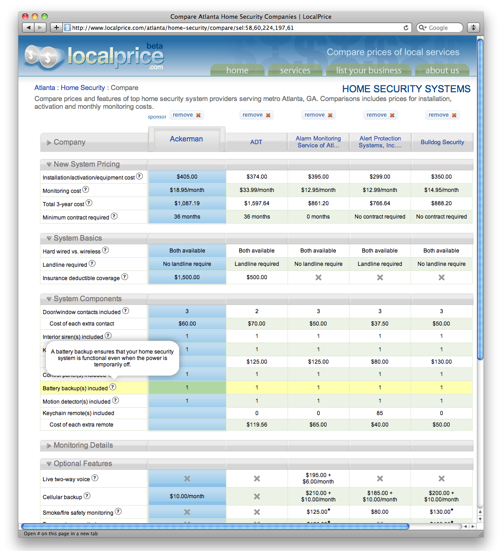Click the horizontal scrollbar thumb
This screenshot has height=551, width=502.
(x=215, y=526)
